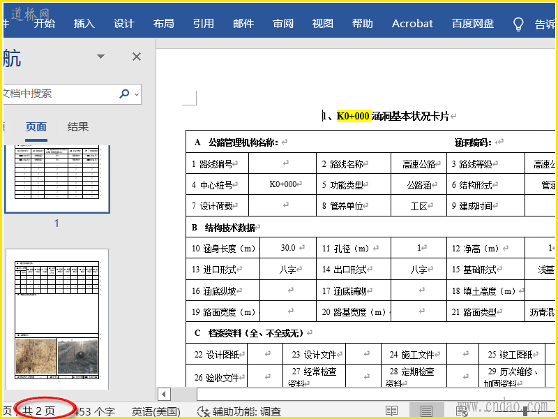Switch to the 结果 navigation tab

(x=78, y=127)
